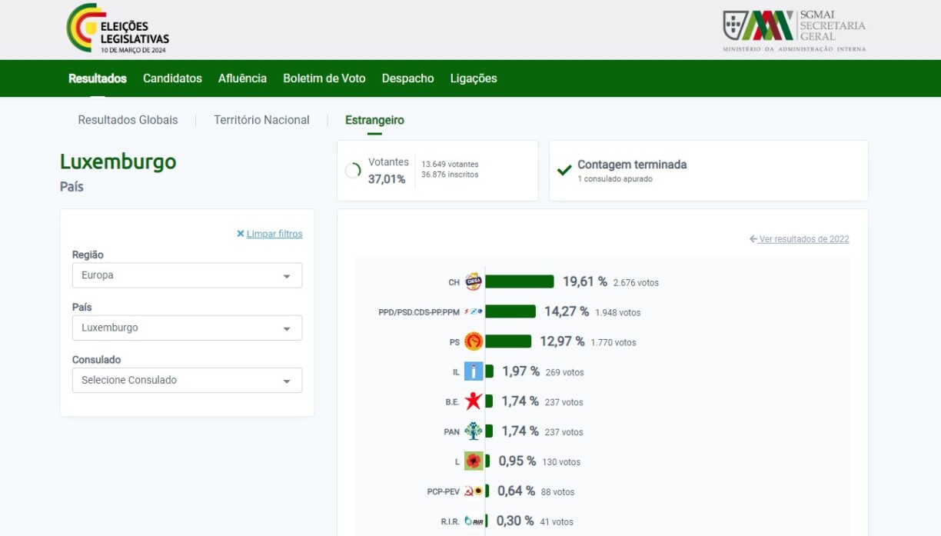Click the Livre (L) poppy logo
Viewport: 941px width, 536px height.
point(474,461)
